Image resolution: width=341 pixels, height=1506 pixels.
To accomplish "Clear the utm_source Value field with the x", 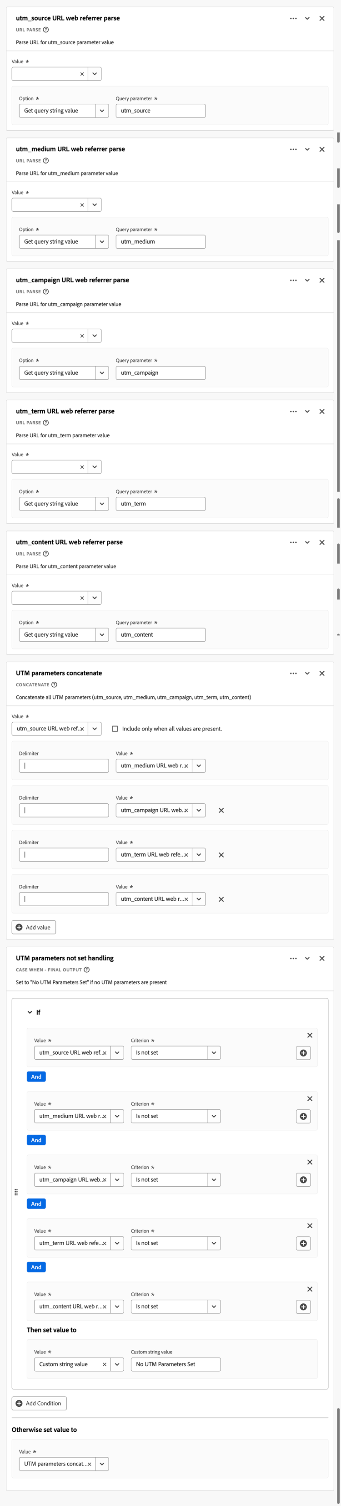I will [x=81, y=74].
